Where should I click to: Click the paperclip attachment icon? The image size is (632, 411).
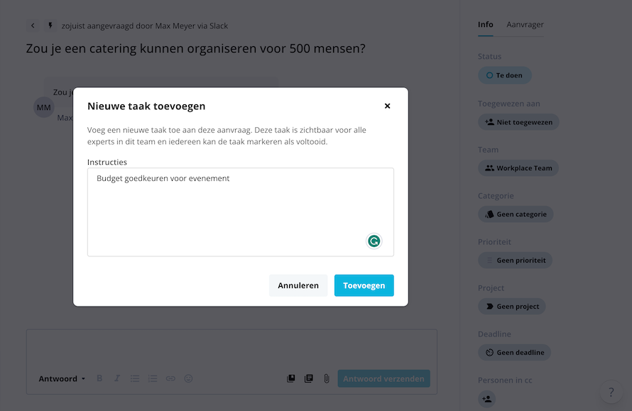click(327, 378)
